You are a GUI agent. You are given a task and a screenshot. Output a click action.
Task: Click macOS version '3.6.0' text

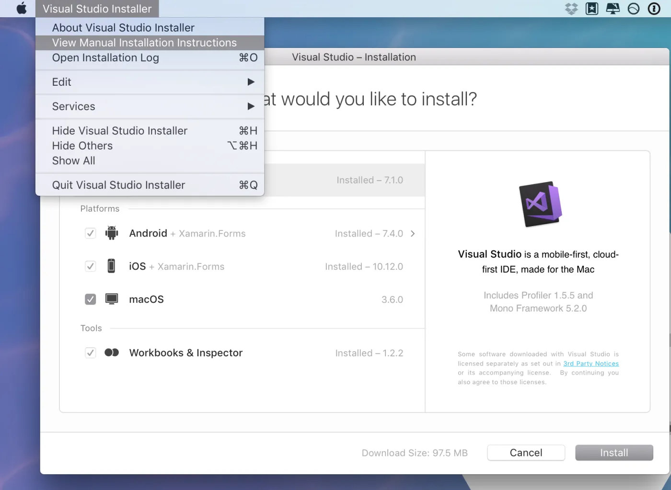pyautogui.click(x=392, y=299)
